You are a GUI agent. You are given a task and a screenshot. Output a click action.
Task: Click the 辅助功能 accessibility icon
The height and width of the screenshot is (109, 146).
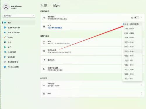click(x=5, y=57)
